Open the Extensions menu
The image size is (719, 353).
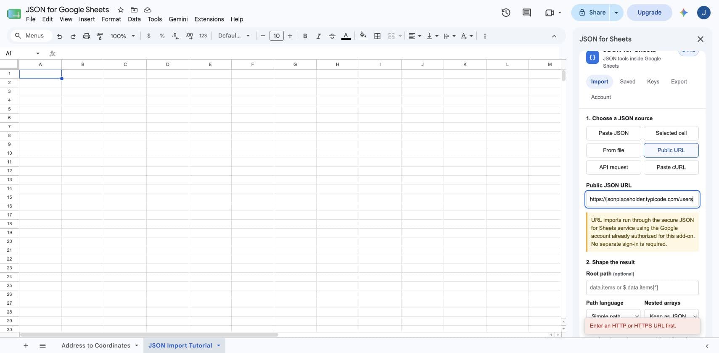coord(209,19)
